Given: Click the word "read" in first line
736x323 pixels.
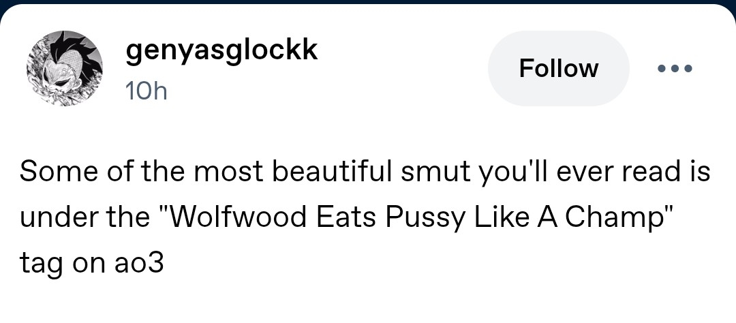Looking at the screenshot, I should (x=651, y=172).
